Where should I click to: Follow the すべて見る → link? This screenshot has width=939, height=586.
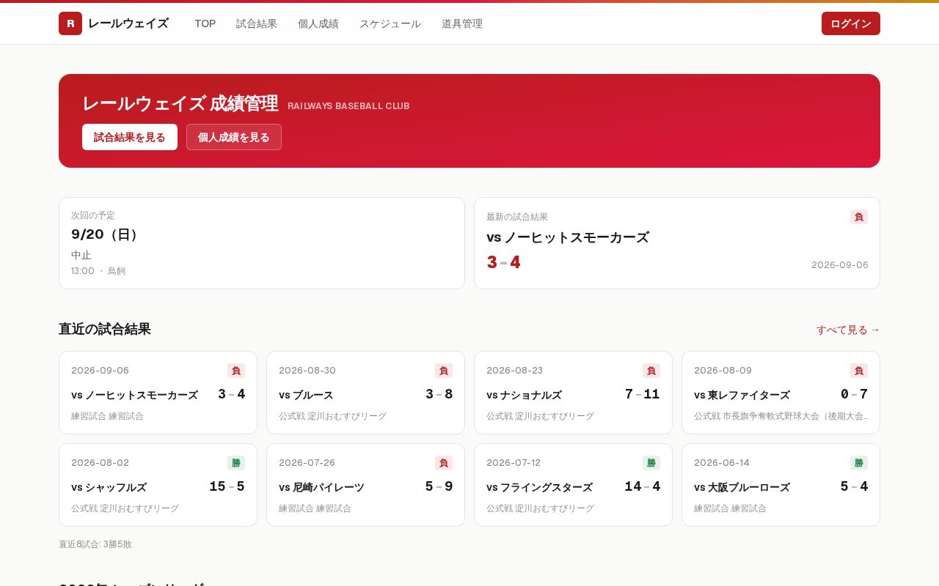[848, 330]
